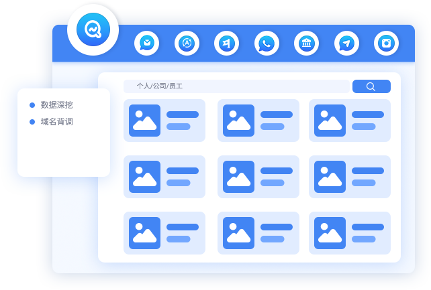Open the mail chat bubble icon
The image size is (431, 290).
[x=147, y=44]
